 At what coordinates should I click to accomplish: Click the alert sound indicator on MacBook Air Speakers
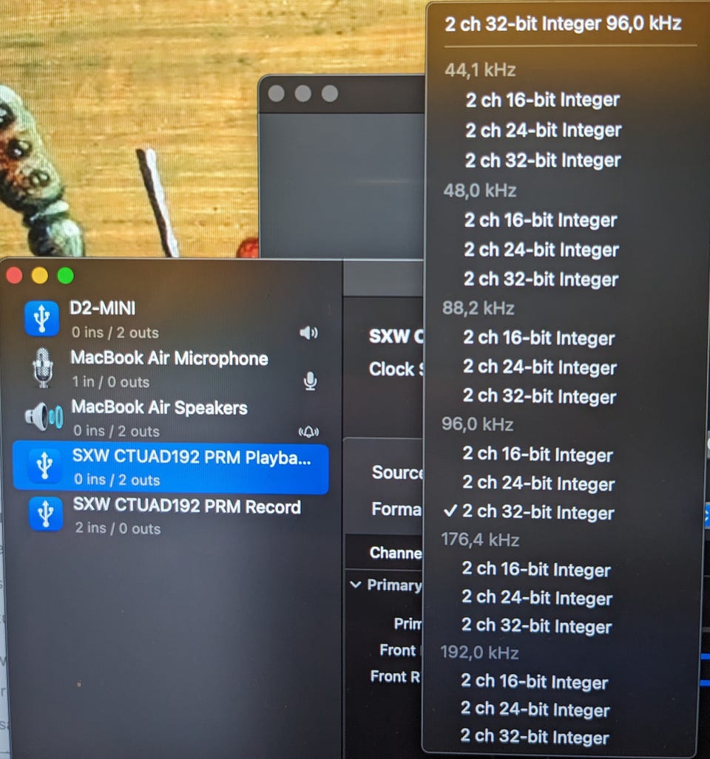click(308, 432)
